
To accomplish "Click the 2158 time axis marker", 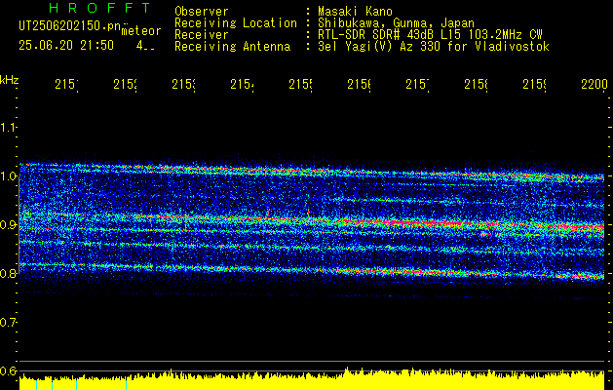I will (477, 85).
